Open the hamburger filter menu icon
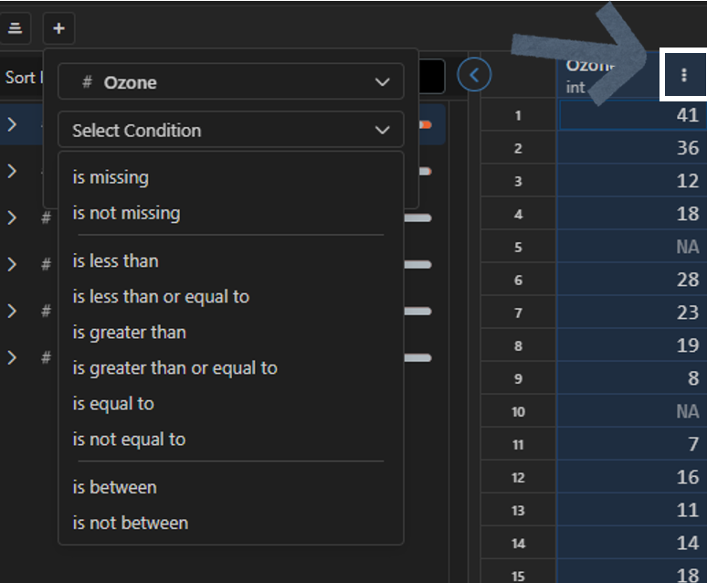This screenshot has width=707, height=583. 16,28
